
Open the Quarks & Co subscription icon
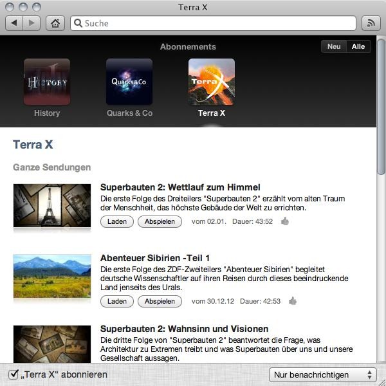tap(129, 82)
